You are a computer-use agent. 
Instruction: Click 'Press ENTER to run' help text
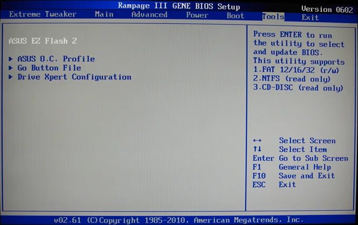coord(293,35)
